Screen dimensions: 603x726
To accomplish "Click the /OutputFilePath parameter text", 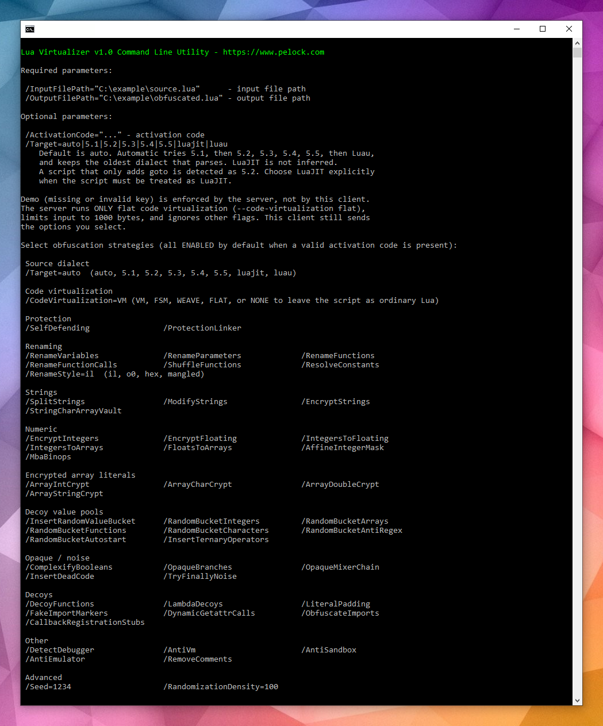I will point(124,98).
